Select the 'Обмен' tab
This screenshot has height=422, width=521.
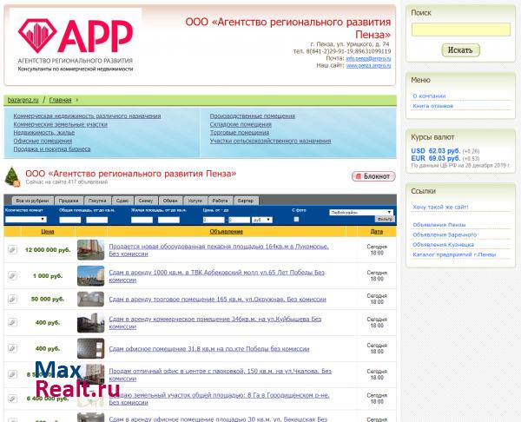170,201
